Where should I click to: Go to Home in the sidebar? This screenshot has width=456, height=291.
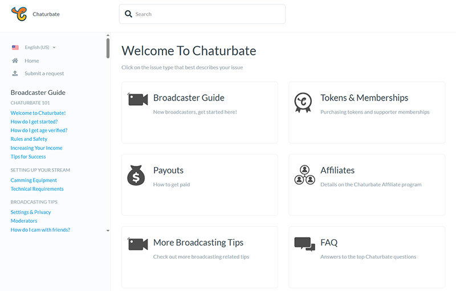[x=32, y=61]
